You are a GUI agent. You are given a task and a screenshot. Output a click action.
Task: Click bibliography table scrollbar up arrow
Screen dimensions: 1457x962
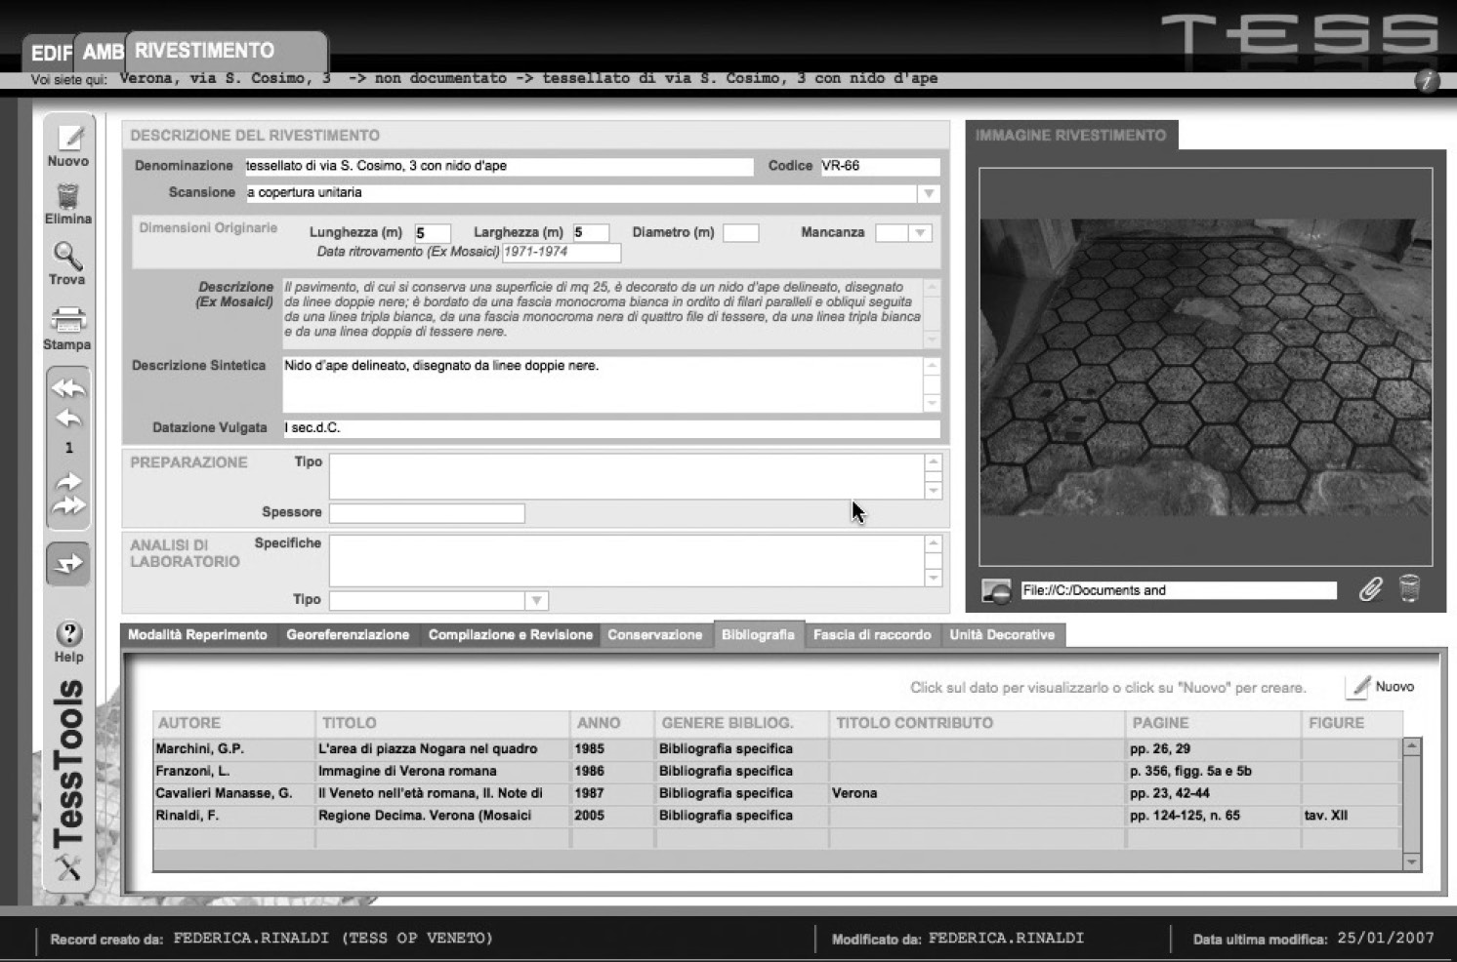coord(1411,746)
